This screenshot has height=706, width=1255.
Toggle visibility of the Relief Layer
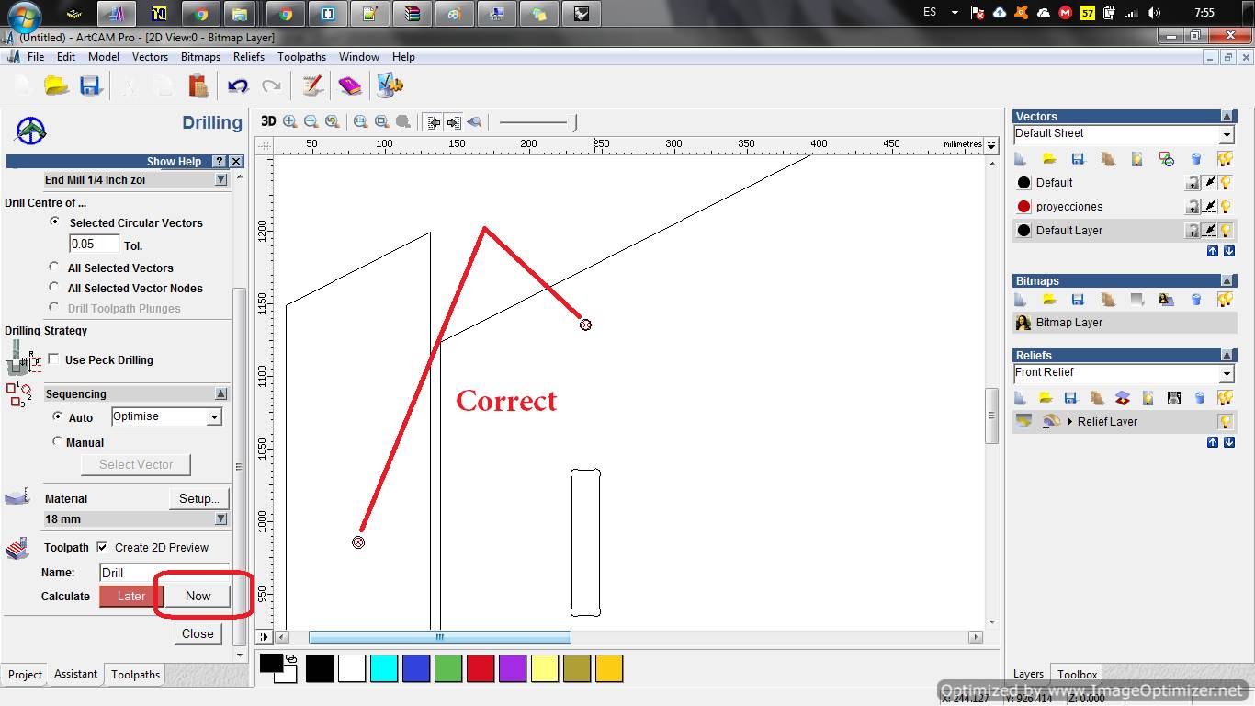(x=1226, y=422)
